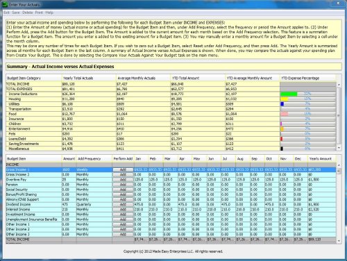Select Add Frequency cell for Pension
Image resolution: width=347 pixels, height=261 pixels.
point(94,185)
